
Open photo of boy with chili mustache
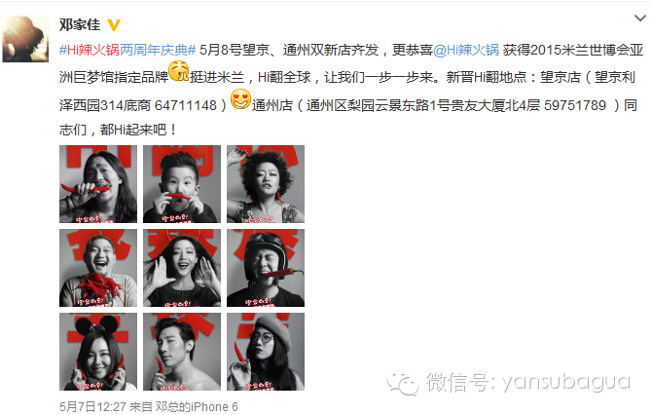point(182,184)
